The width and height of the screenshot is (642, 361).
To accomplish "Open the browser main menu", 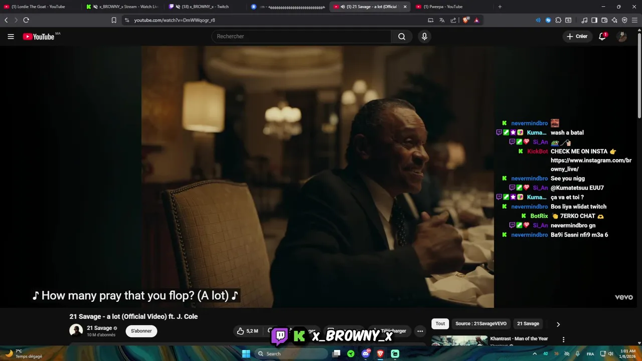I will [x=635, y=20].
